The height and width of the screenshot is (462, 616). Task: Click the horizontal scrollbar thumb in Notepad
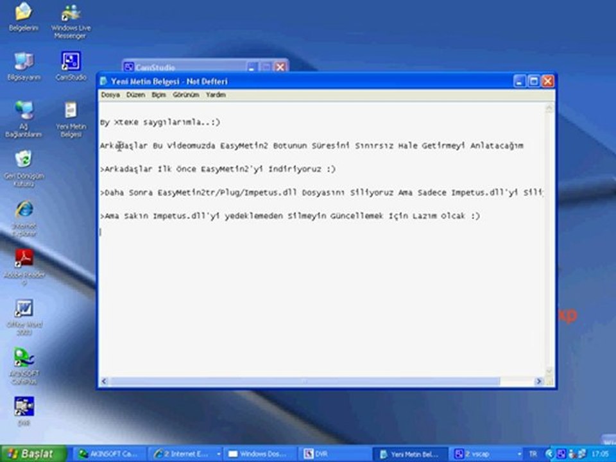[305, 381]
